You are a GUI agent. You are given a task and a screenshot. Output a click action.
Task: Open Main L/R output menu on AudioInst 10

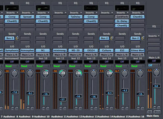[43, 55]
